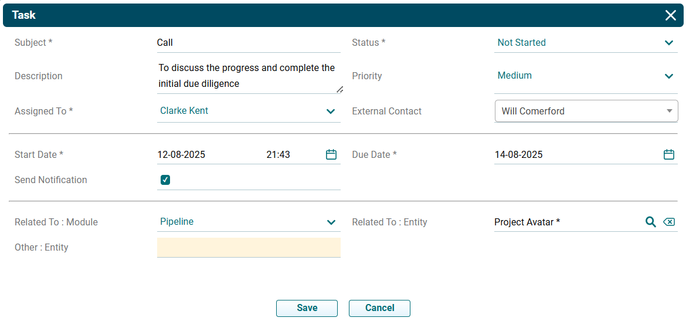Image resolution: width=686 pixels, height=331 pixels.
Task: Open the Priority dropdown
Action: point(668,76)
